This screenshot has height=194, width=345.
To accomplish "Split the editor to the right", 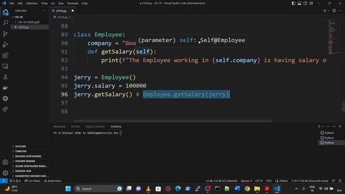I will pos(334,11).
